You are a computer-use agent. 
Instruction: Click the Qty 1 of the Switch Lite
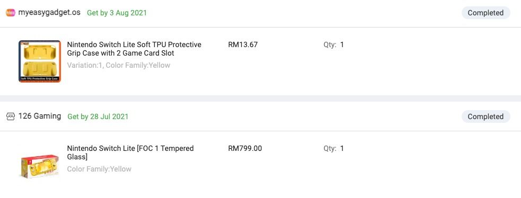tap(333, 148)
